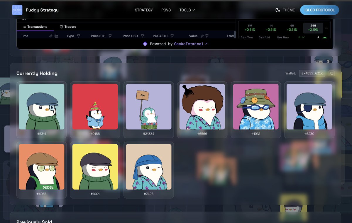Click the filter icon next to Type

79,36
